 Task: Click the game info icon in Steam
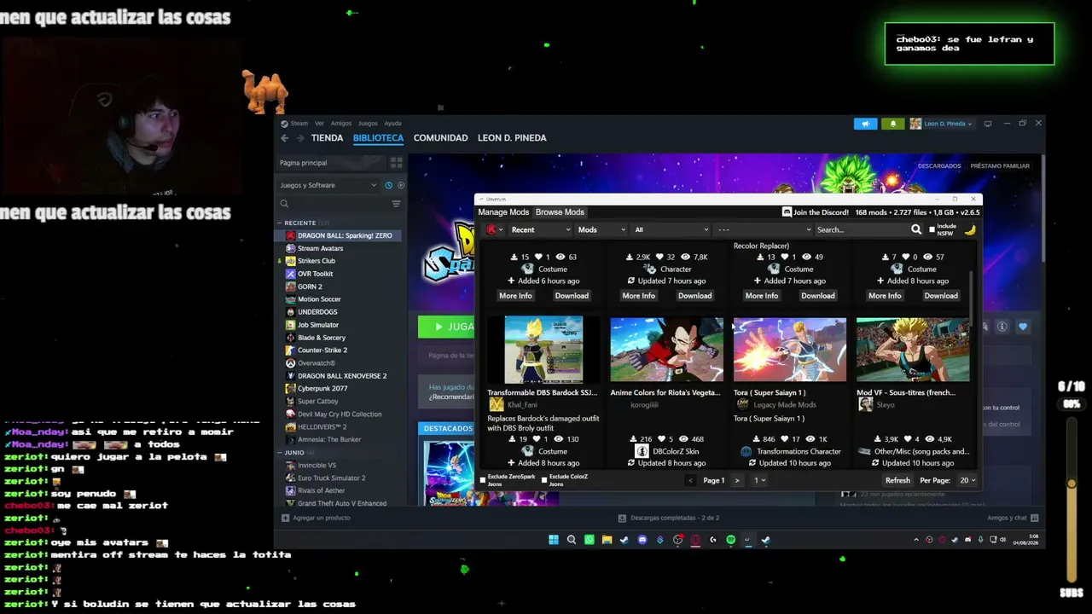[x=1002, y=327]
